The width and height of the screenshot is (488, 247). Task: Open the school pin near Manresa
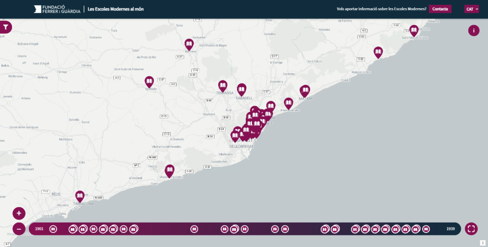(189, 44)
